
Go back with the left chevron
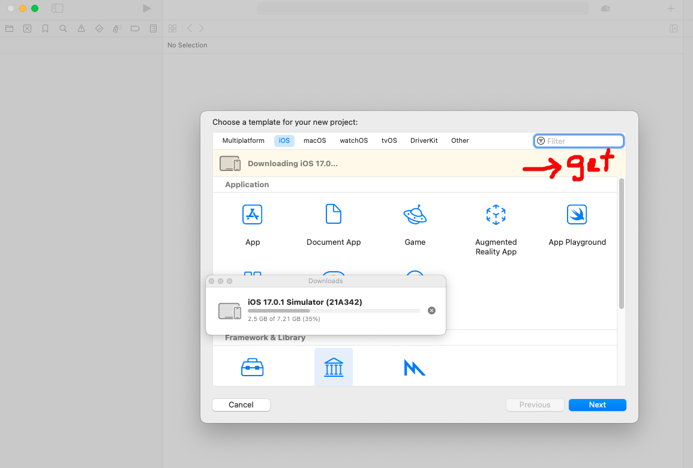click(190, 28)
